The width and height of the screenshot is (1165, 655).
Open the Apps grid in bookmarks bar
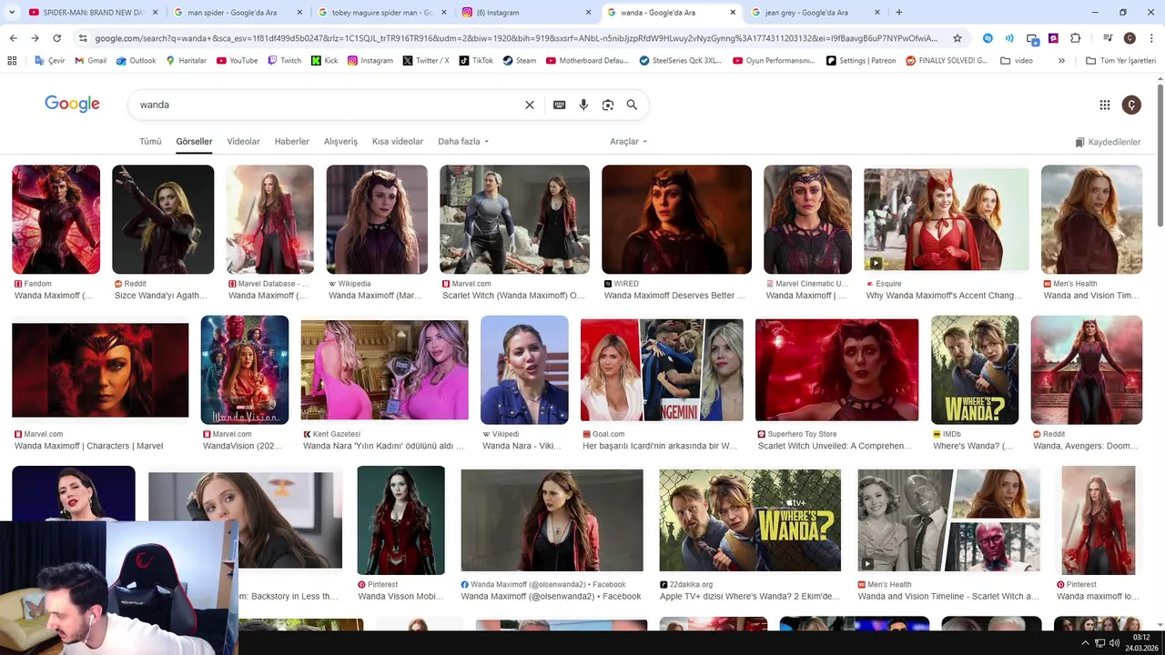[12, 61]
